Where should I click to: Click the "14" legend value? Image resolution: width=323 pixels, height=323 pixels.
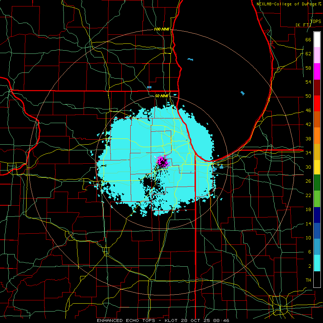[308, 224]
